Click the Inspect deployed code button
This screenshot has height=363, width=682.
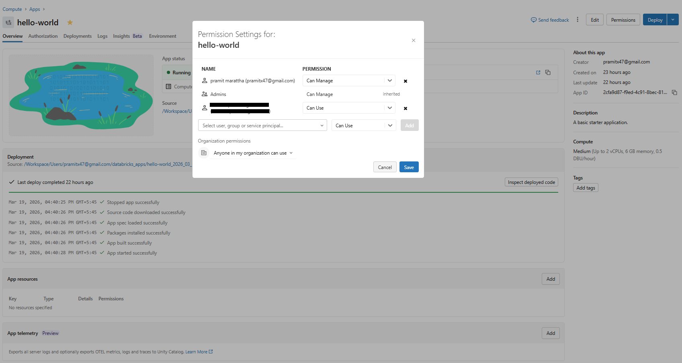click(531, 181)
